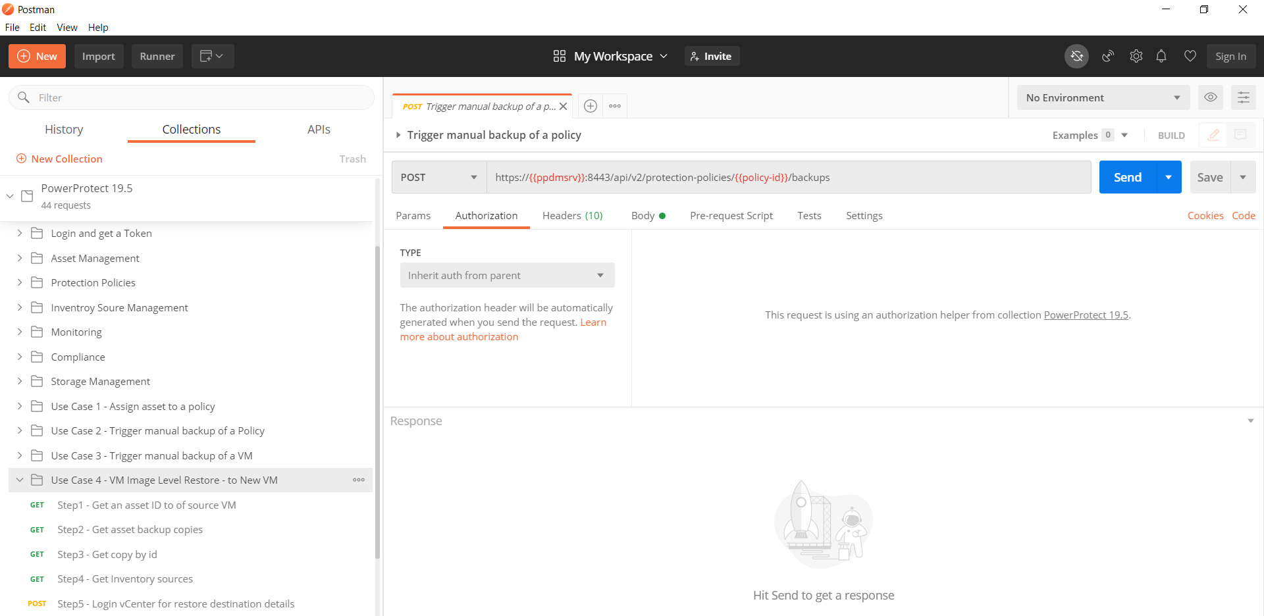
Task: Open the Help menu
Action: click(98, 27)
